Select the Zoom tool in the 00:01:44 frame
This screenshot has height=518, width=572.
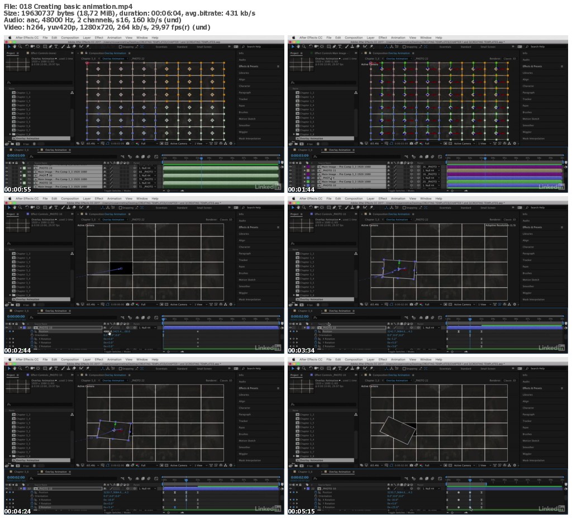pyautogui.click(x=304, y=47)
